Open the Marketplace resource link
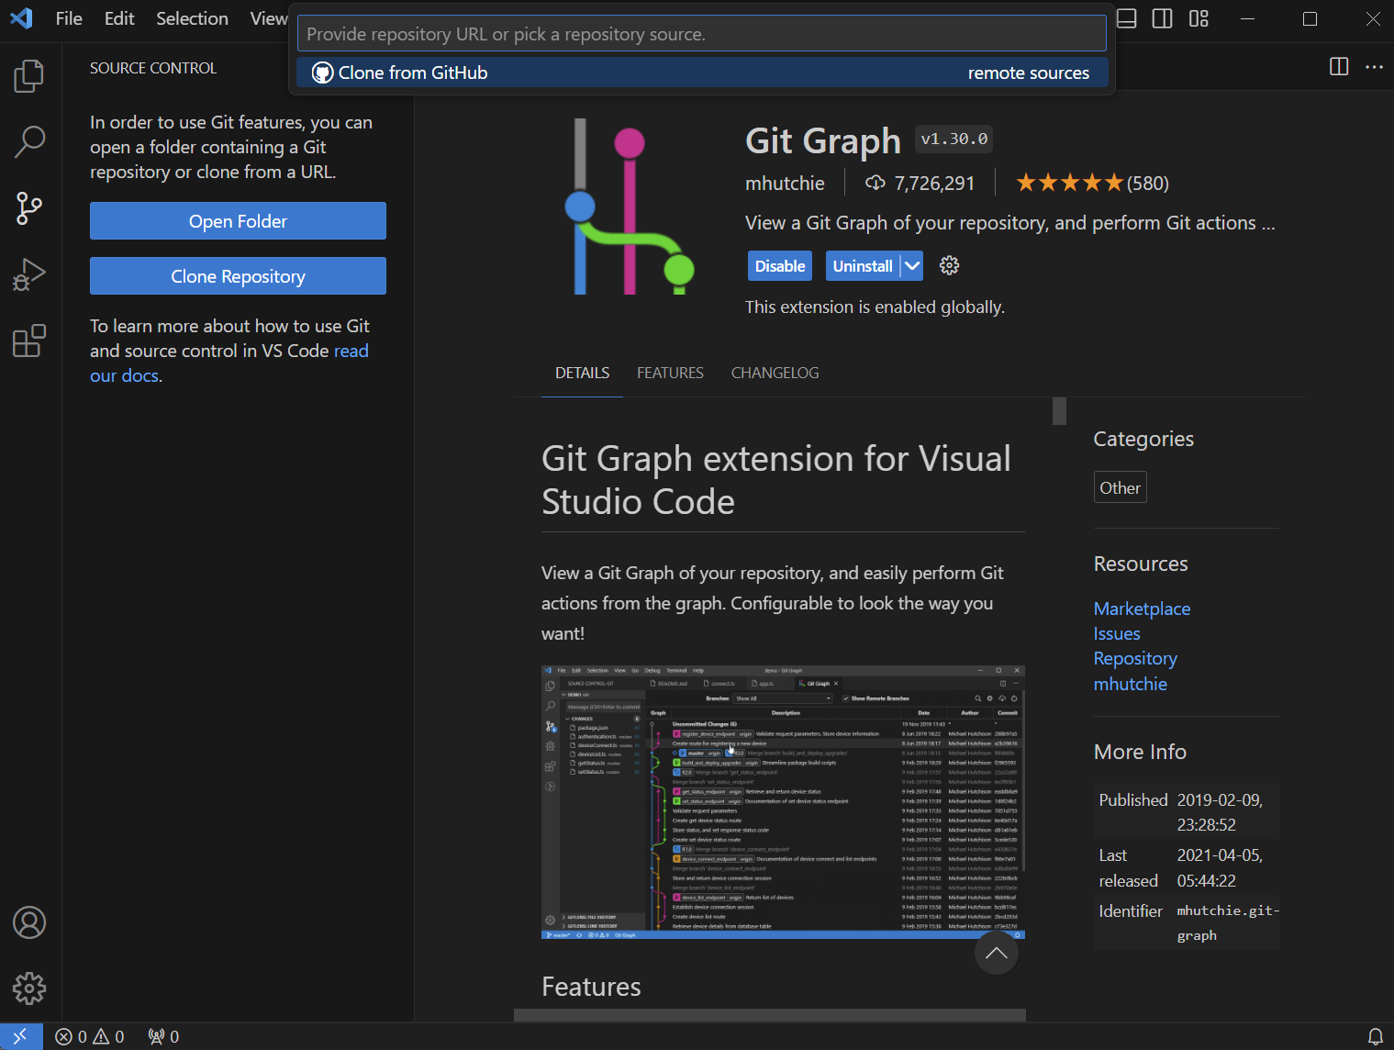Image resolution: width=1394 pixels, height=1050 pixels. click(1142, 609)
